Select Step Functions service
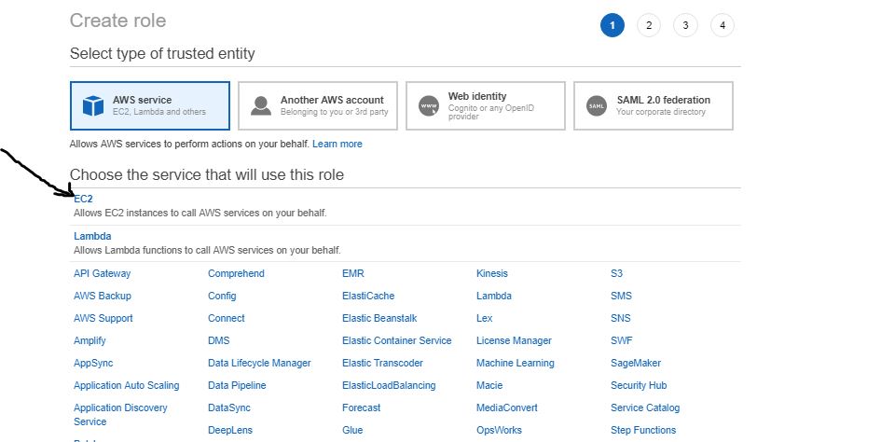 [x=643, y=430]
